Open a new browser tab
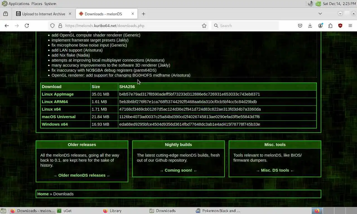This screenshot has width=357, height=214. click(143, 14)
